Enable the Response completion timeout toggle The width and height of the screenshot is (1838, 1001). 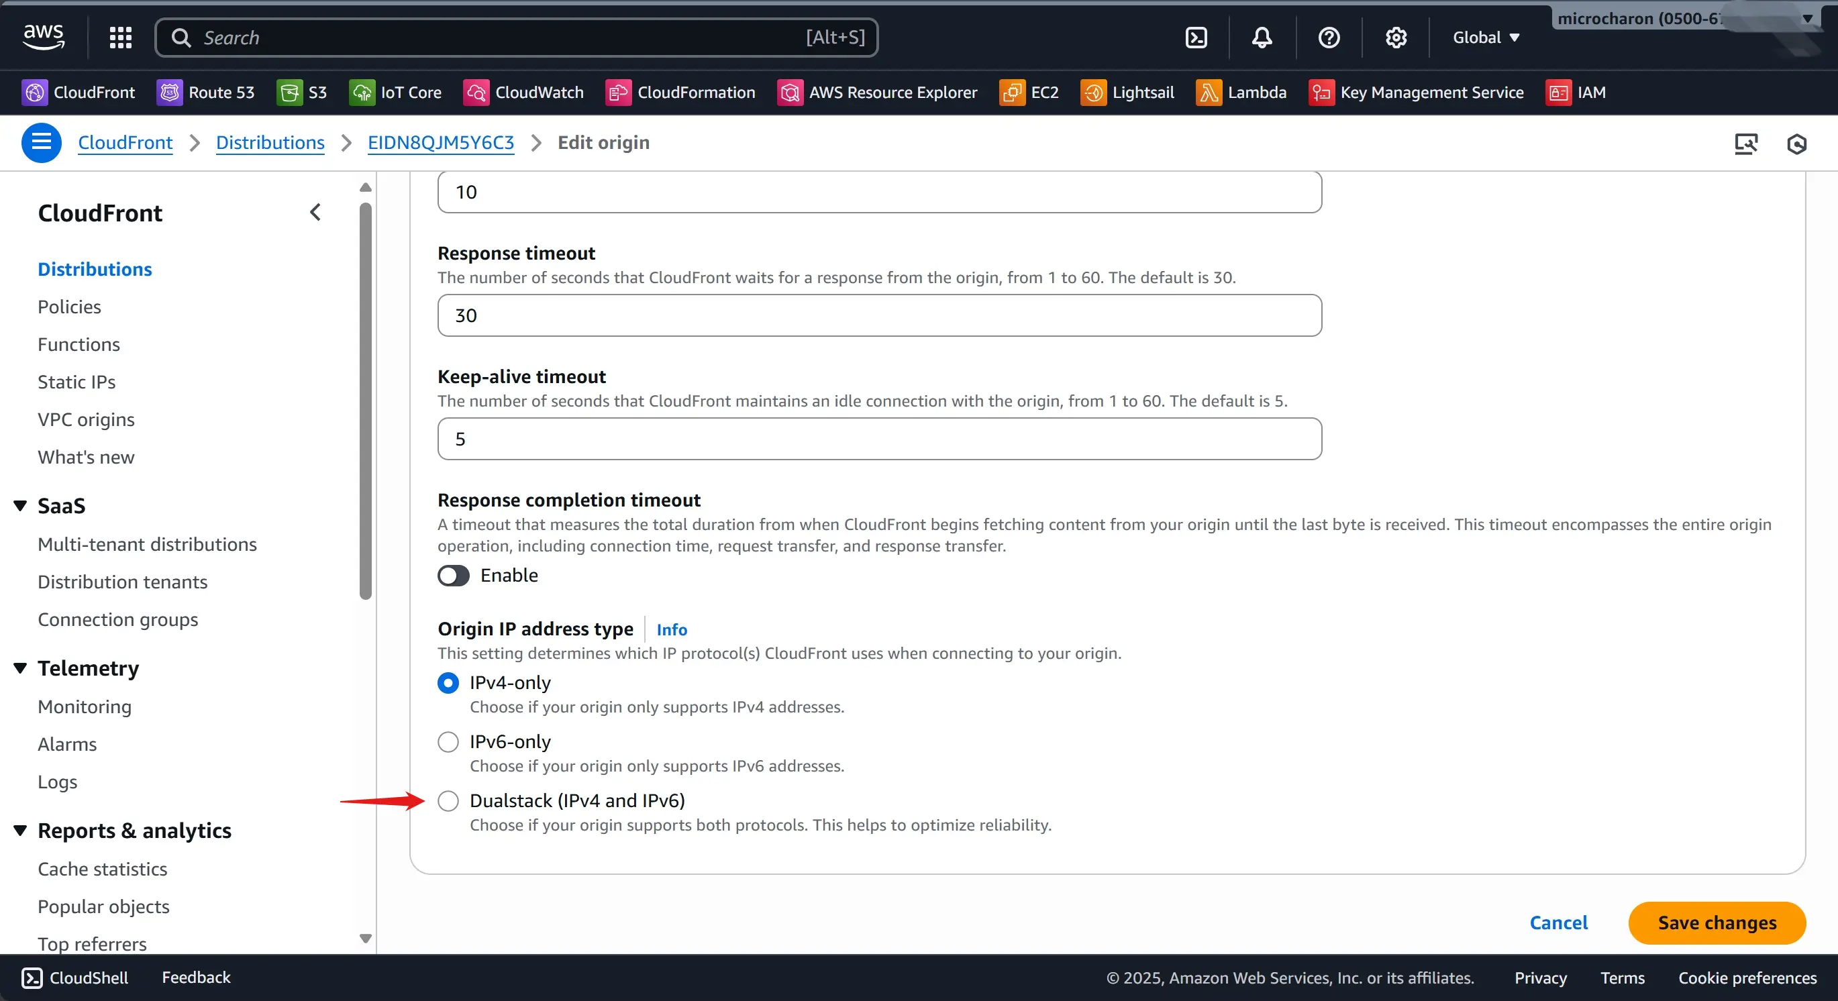(454, 575)
